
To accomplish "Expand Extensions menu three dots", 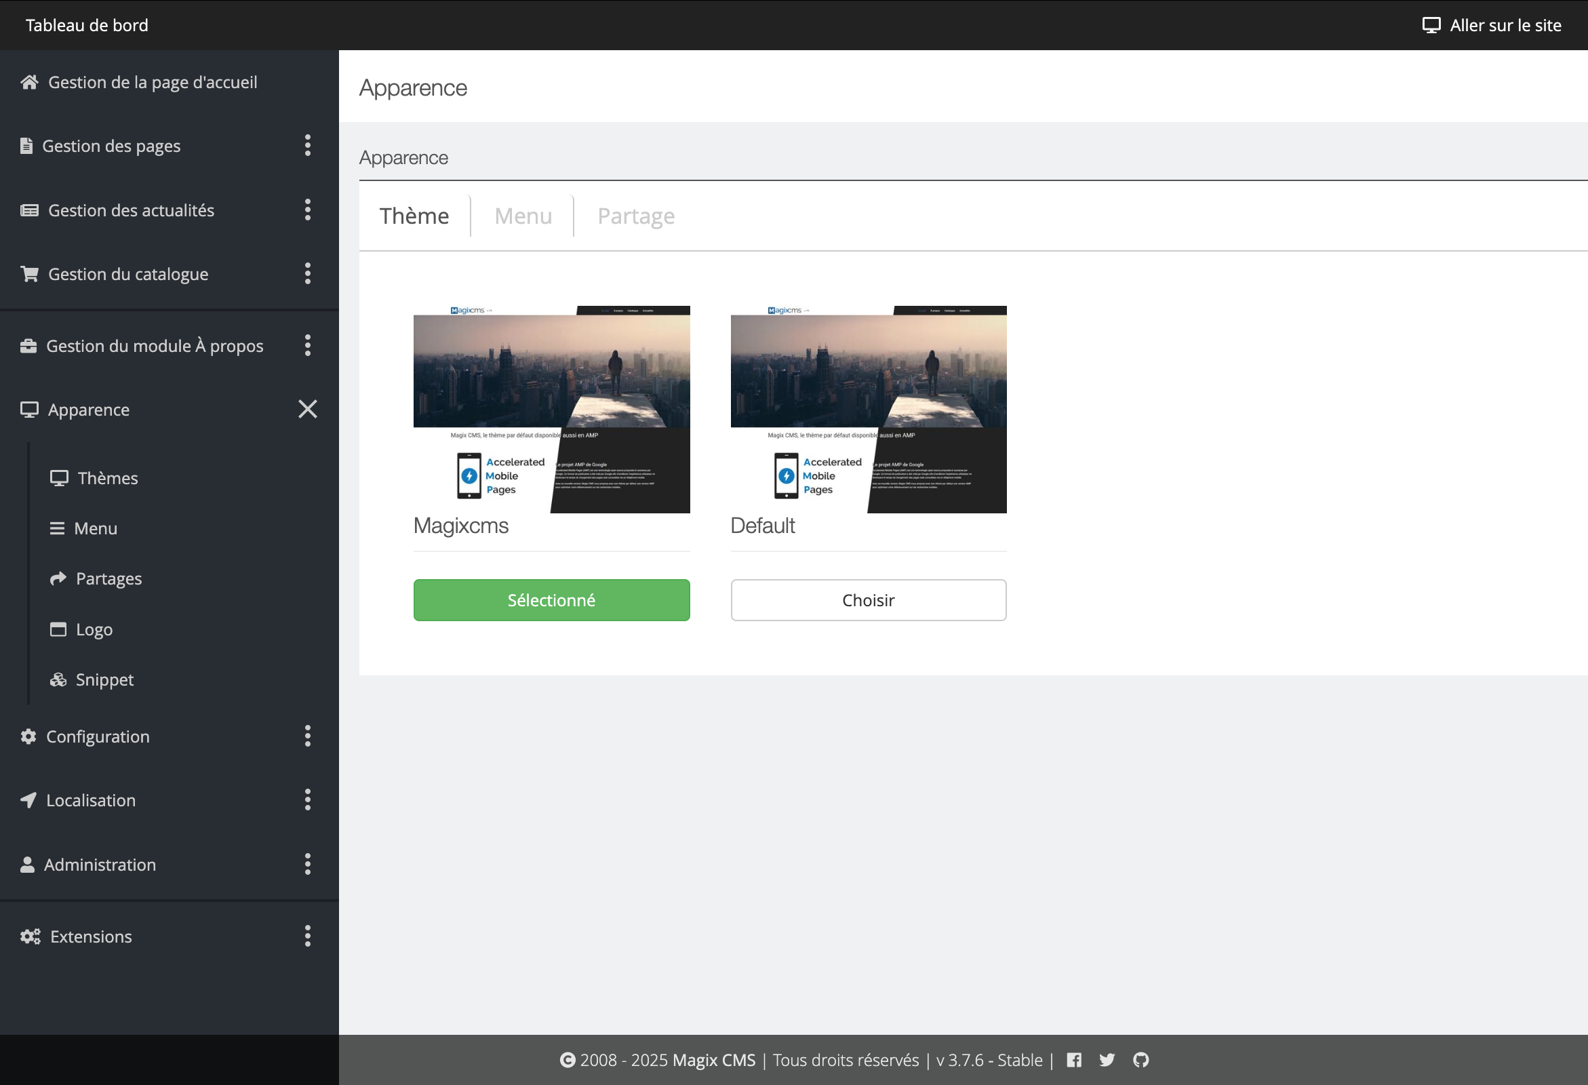I will point(307,935).
